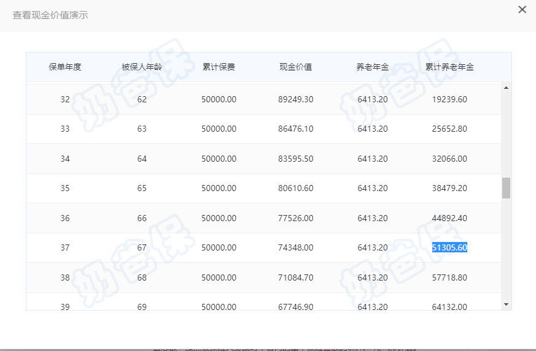Close the cash value demo dialog
The height and width of the screenshot is (351, 536).
pyautogui.click(x=522, y=10)
